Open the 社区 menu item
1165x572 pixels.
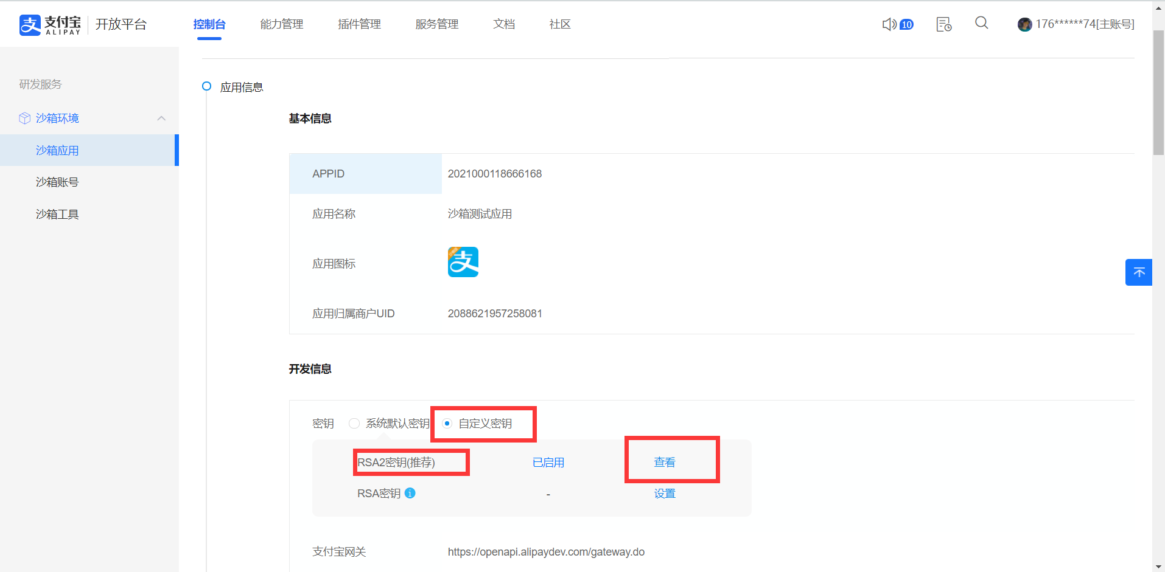pyautogui.click(x=560, y=24)
